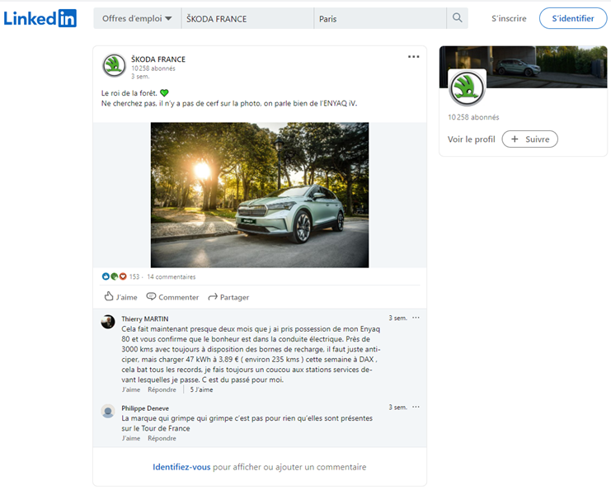
Task: Click Philippe Deneve's avatar
Action: (108, 411)
